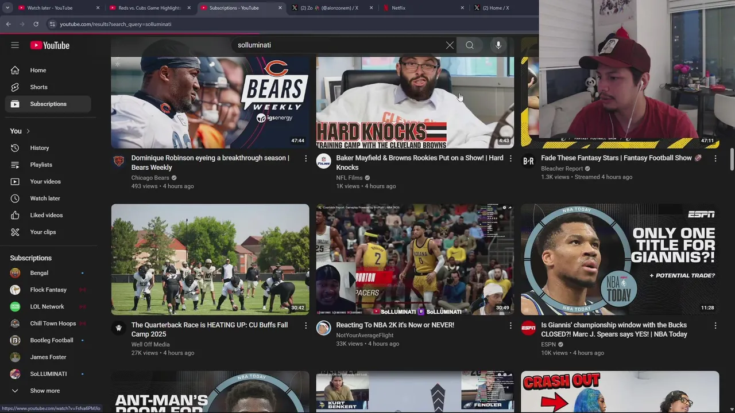The image size is (735, 413).
Task: Open the Well Off Media channel name link
Action: (150, 345)
